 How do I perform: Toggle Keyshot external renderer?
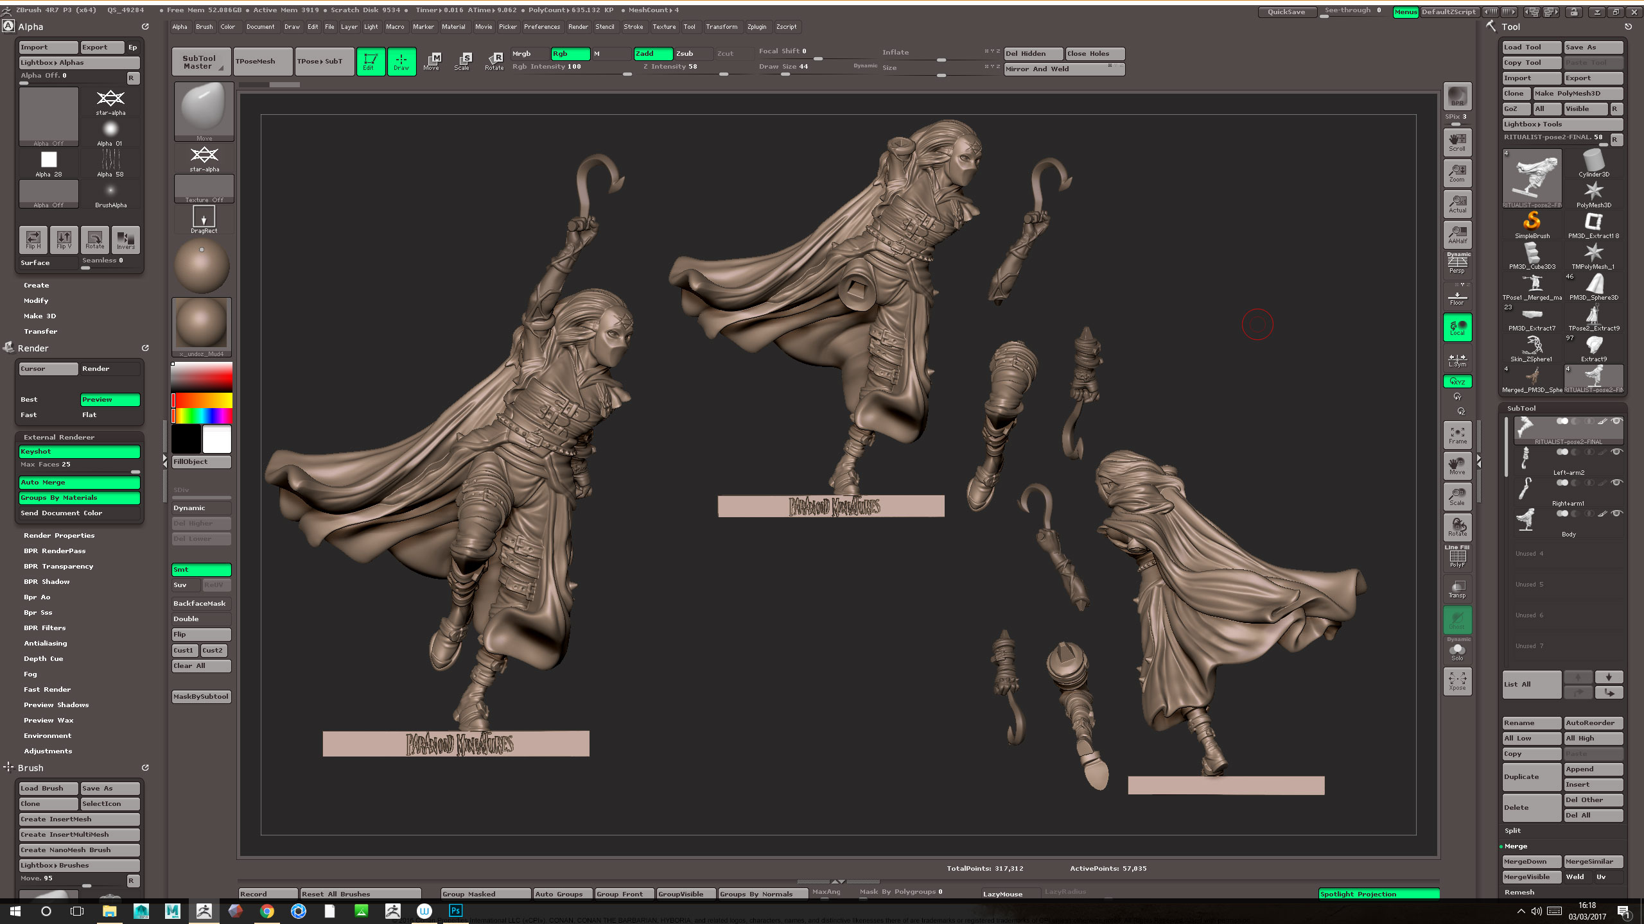(x=79, y=452)
